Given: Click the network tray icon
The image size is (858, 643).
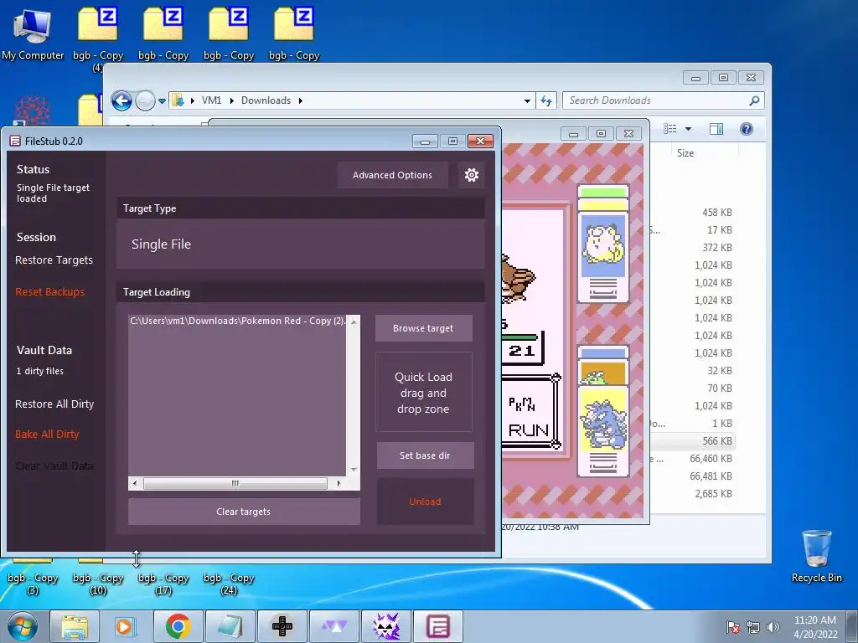Looking at the screenshot, I should tap(753, 627).
